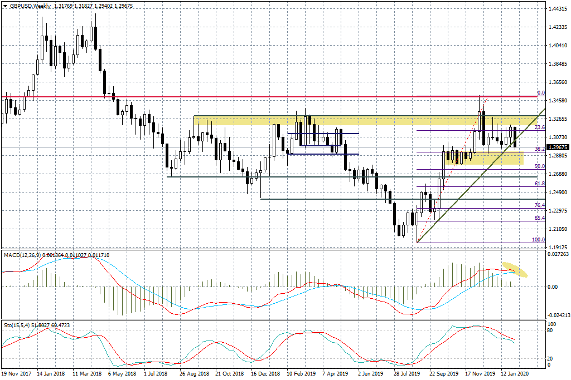Click the Sto(15,5,4) indicator label
The height and width of the screenshot is (380, 571).
tap(16, 323)
